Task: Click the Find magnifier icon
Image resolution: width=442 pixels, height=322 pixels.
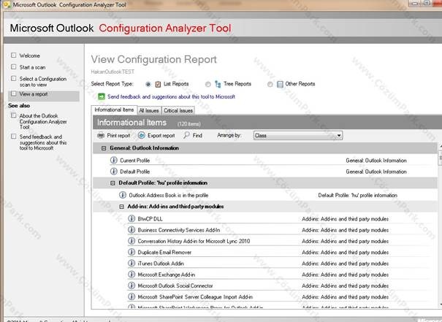Action: point(186,135)
